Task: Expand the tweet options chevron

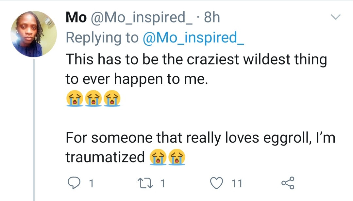Action: [336, 17]
